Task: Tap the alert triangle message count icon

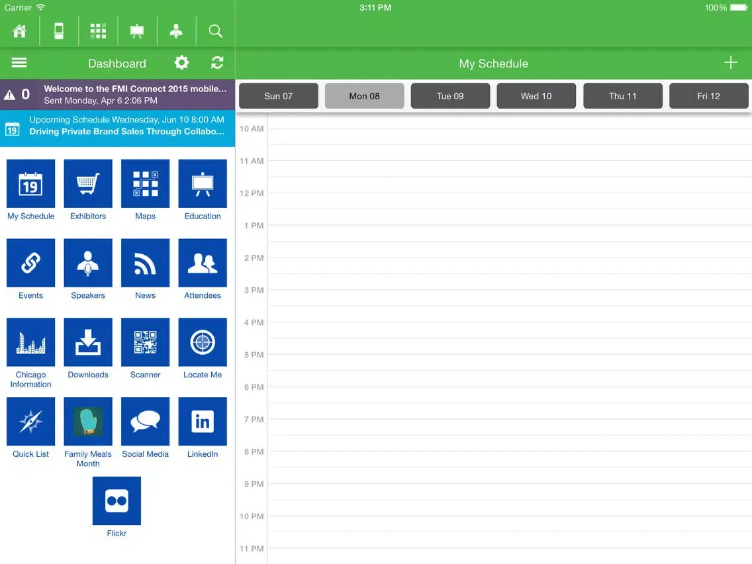Action: [x=9, y=95]
